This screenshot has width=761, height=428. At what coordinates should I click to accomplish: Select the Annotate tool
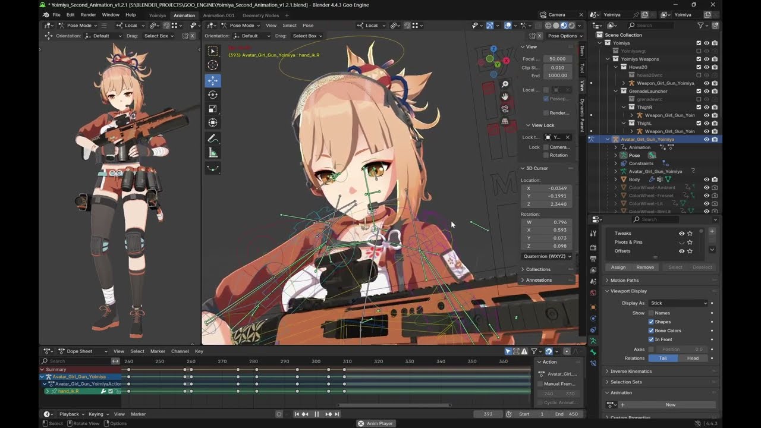213,139
